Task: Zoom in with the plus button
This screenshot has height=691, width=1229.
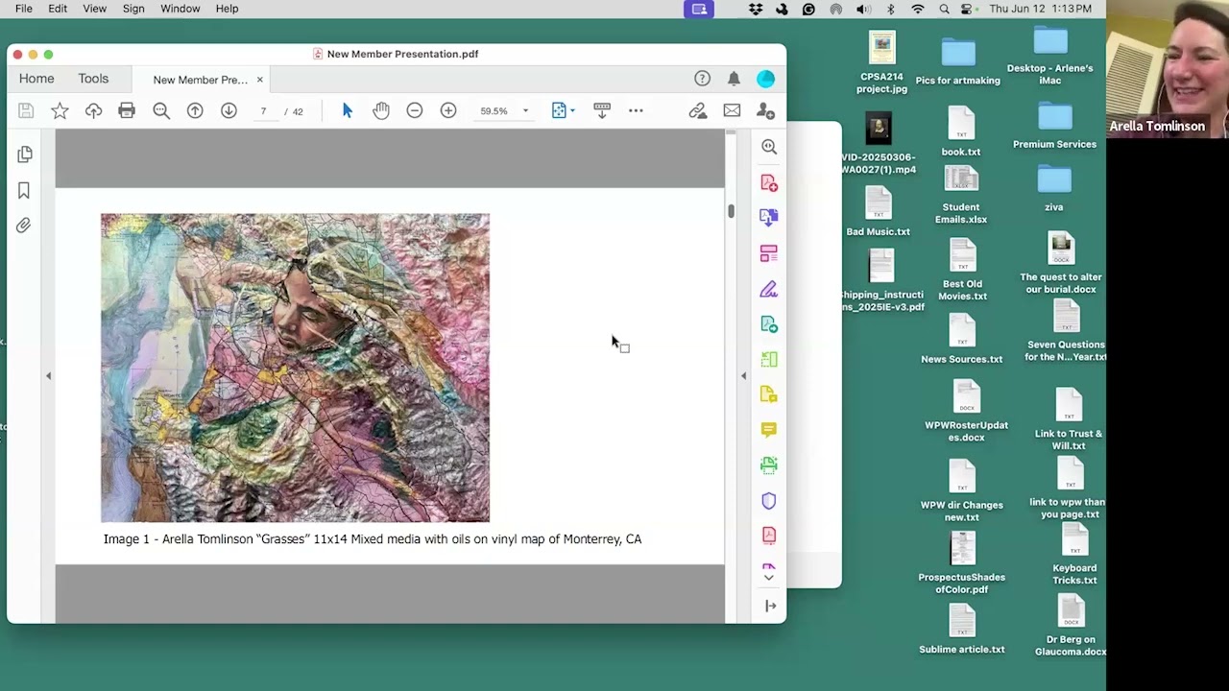Action: click(x=448, y=111)
